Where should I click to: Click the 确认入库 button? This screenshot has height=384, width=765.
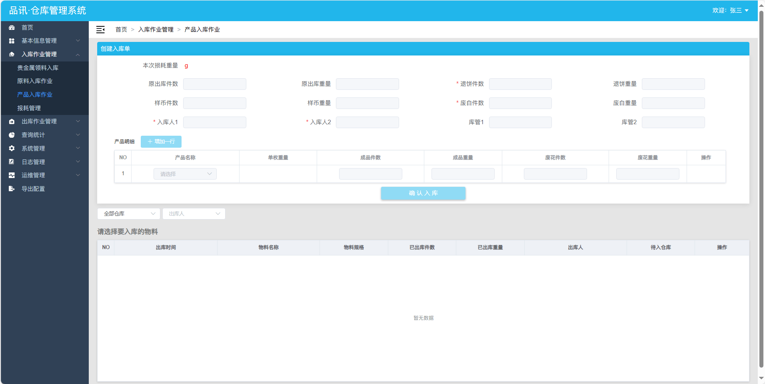[423, 193]
